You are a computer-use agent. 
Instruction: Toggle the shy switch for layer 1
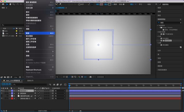coord(35,91)
